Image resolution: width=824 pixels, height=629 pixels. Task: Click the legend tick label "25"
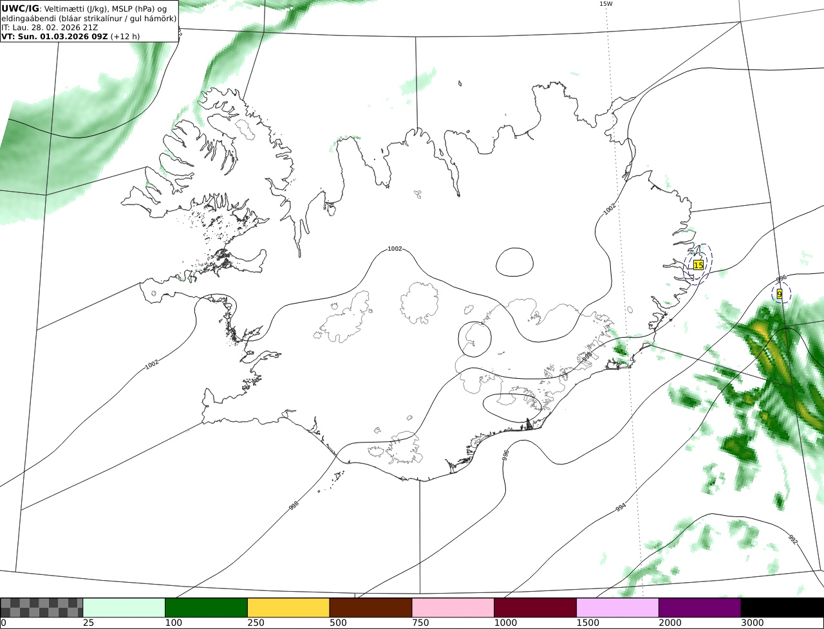pyautogui.click(x=88, y=623)
